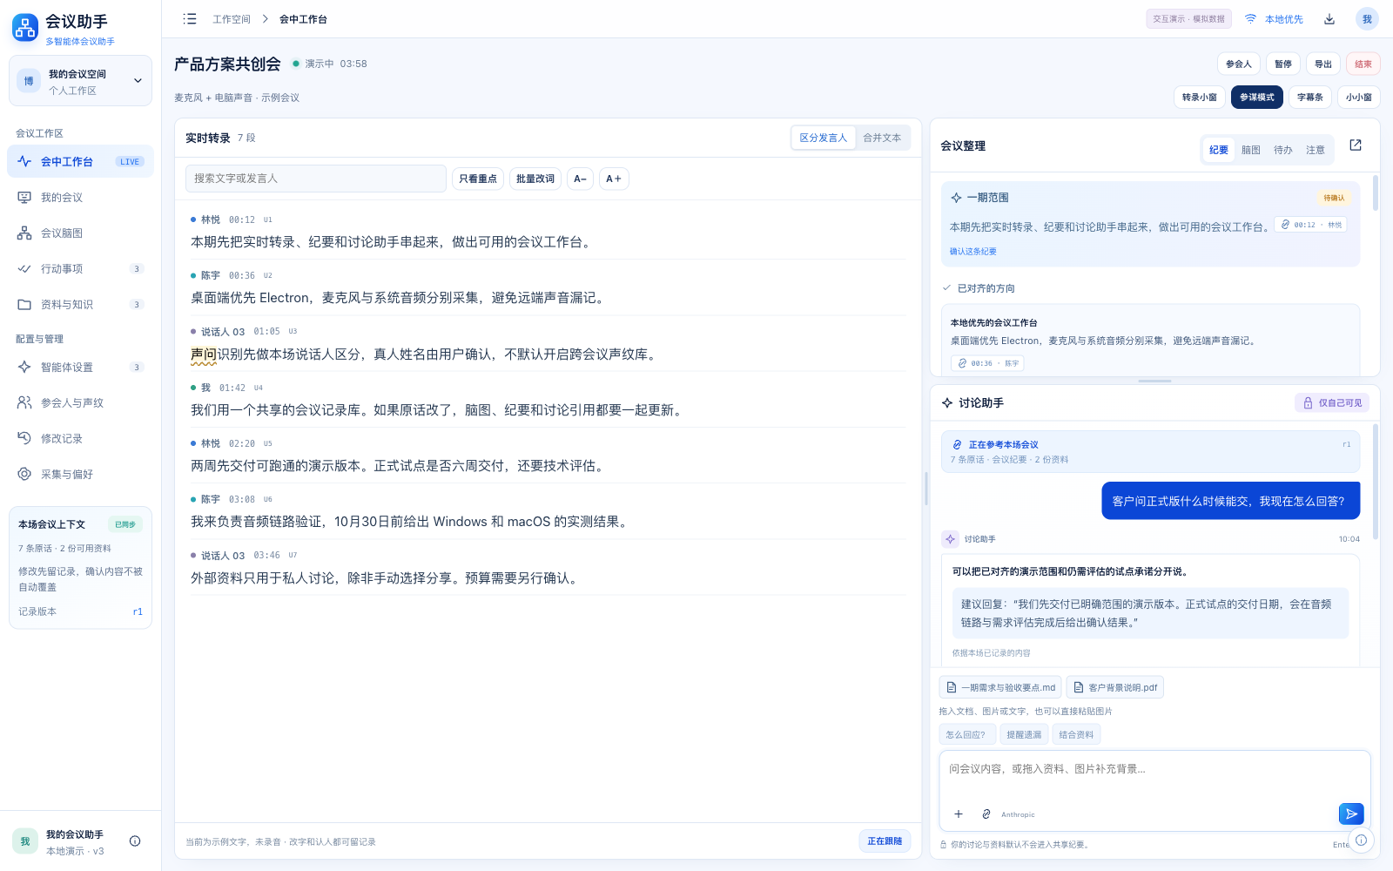
Task: Switch transcript to 区分发言人 view
Action: 823,138
